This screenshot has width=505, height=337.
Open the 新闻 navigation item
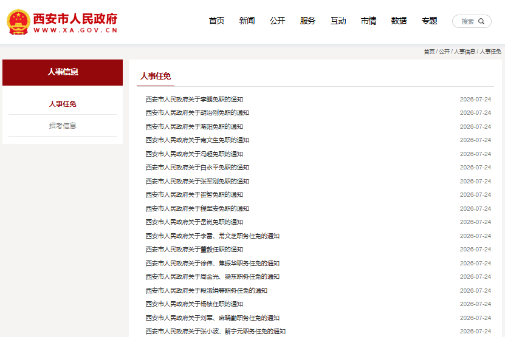[x=247, y=21]
